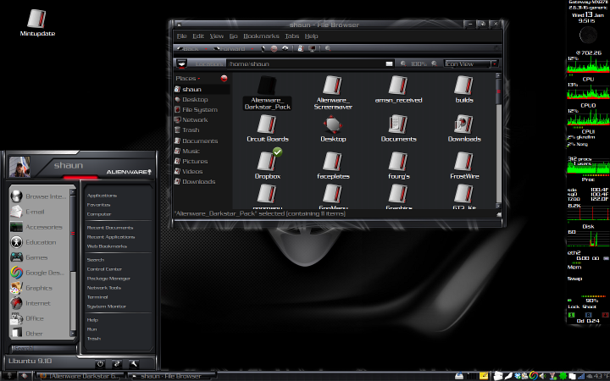Click the start menu Search field
This screenshot has width=610, height=381.
43,348
